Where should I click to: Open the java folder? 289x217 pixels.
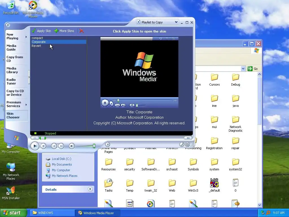[236, 101]
